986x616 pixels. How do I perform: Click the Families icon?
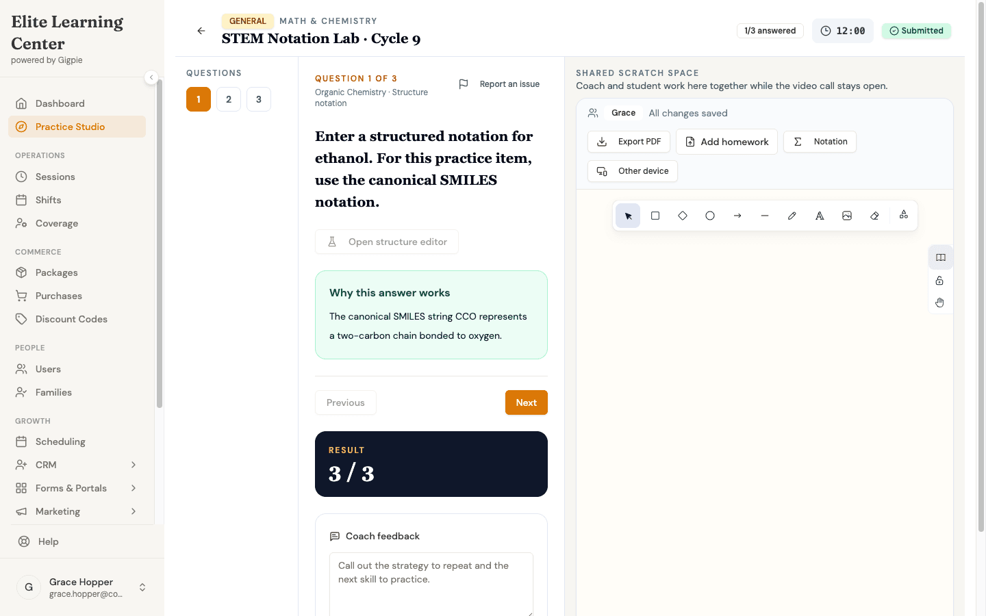click(21, 392)
